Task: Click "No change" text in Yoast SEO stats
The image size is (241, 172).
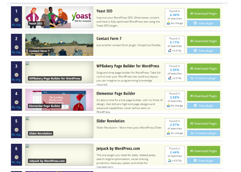Action: click(177, 23)
